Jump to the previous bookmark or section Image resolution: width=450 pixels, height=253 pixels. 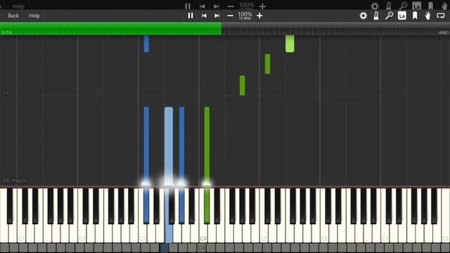(x=204, y=15)
